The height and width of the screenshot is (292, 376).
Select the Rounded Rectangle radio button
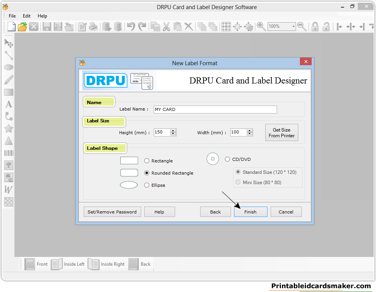coord(147,173)
